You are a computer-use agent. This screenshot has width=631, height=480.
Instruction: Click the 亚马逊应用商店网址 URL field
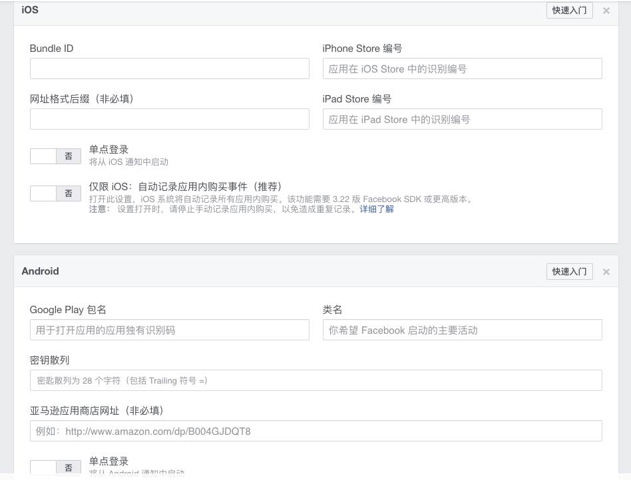click(315, 431)
